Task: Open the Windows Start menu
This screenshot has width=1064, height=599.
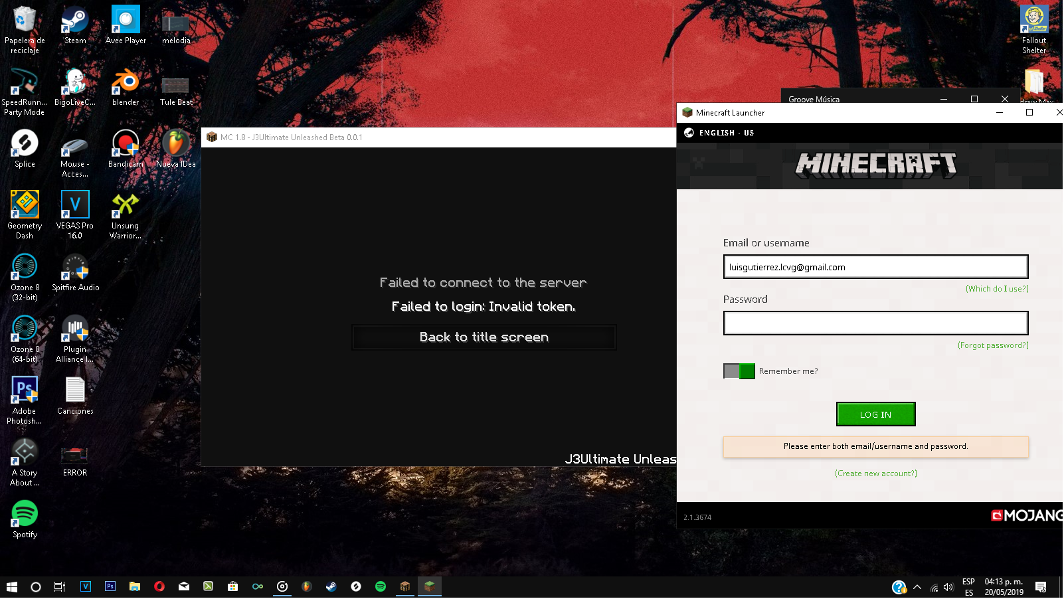Action: tap(11, 587)
